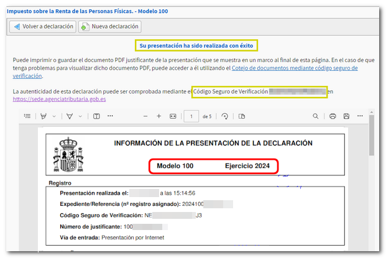Rotate the PDF document
Screen dimensions: 386x258
point(224,116)
